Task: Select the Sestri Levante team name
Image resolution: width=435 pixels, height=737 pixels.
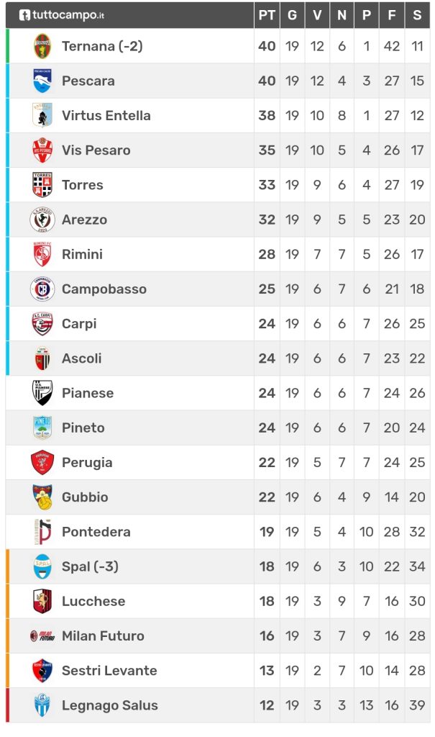Action: point(109,671)
